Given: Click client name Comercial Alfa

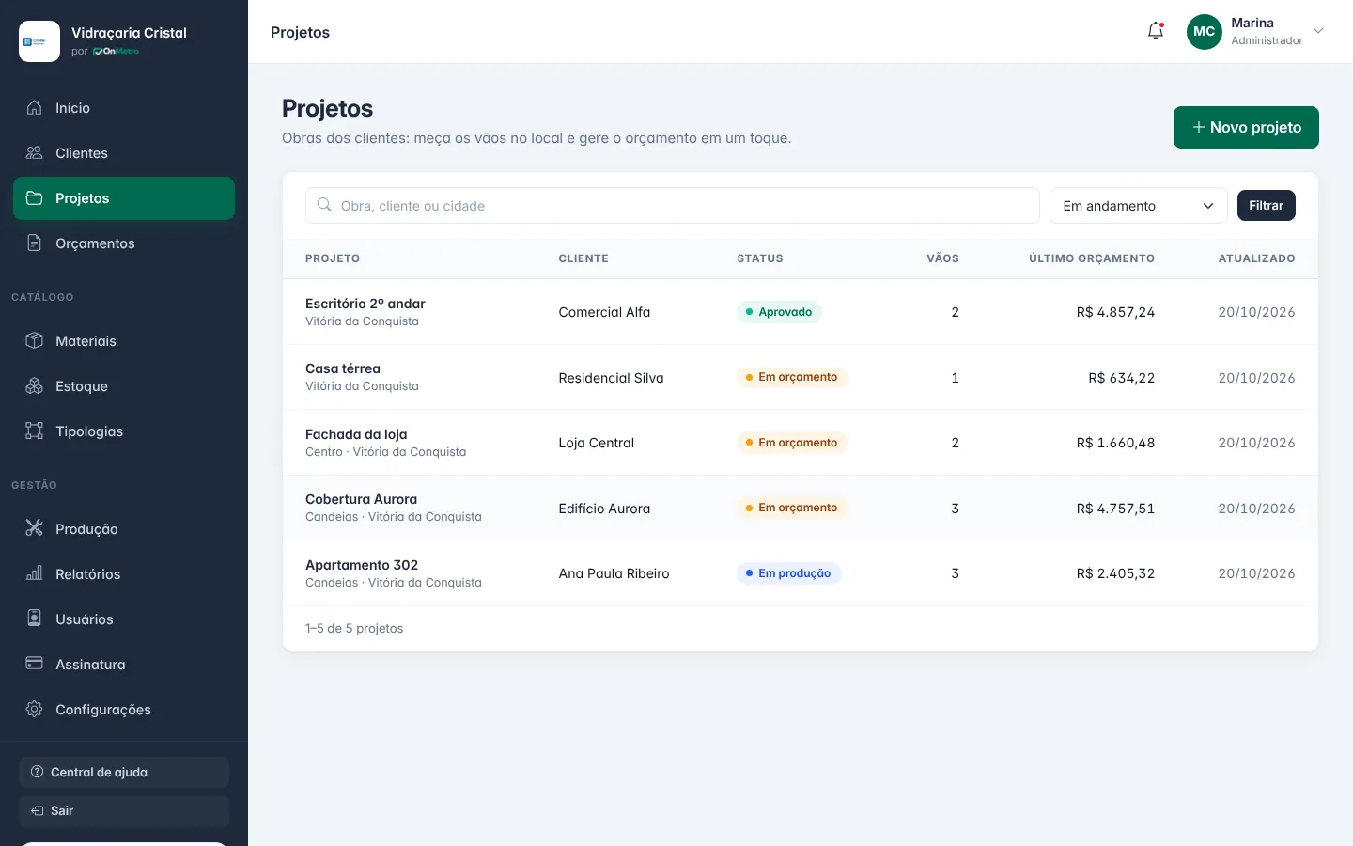Looking at the screenshot, I should tap(604, 312).
